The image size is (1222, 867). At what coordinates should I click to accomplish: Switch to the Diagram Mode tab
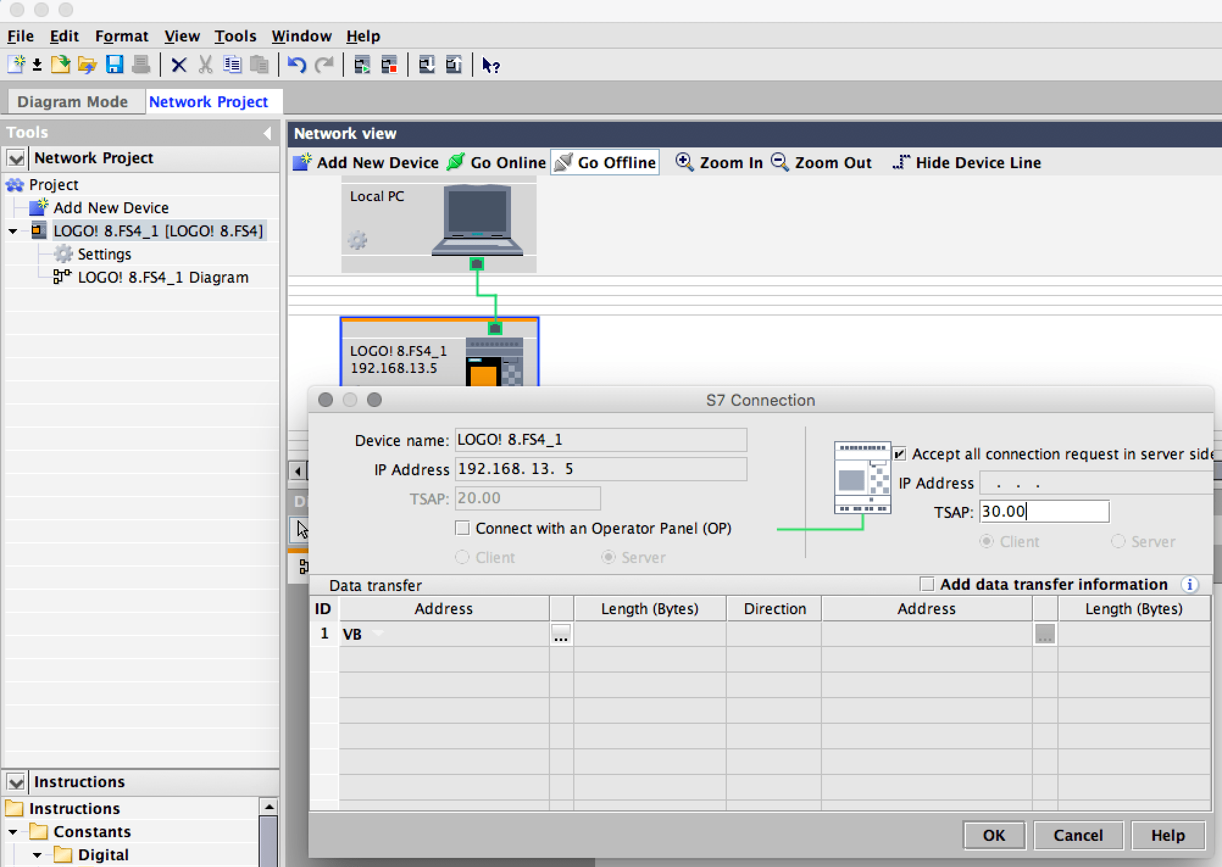pyautogui.click(x=73, y=102)
